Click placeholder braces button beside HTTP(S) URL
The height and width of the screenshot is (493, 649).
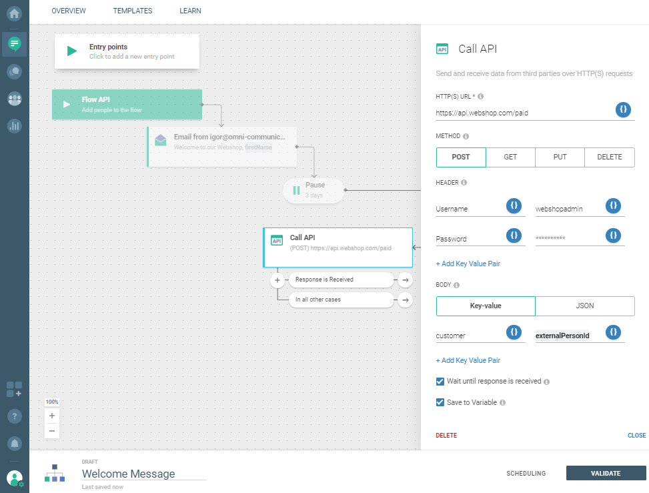623,109
